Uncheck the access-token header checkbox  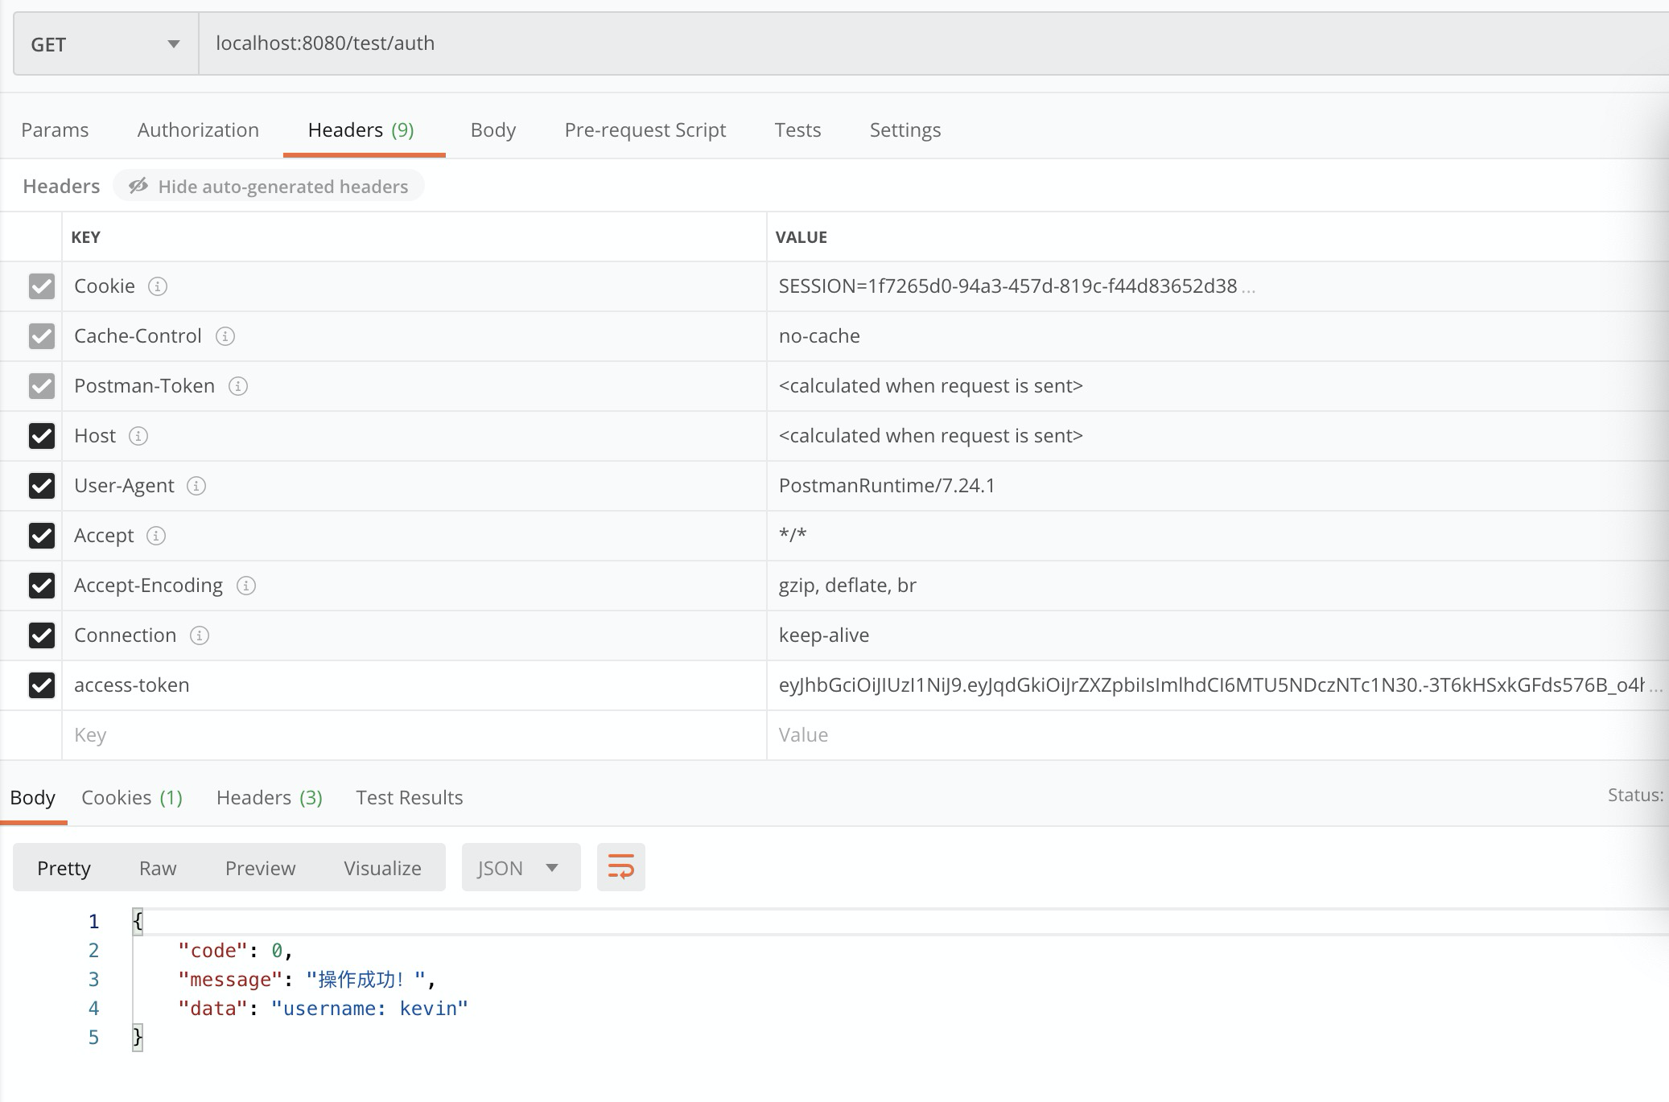point(42,685)
